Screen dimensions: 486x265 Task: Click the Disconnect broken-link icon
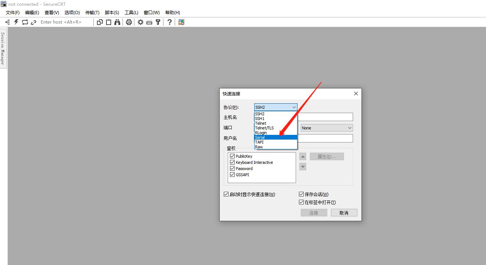click(x=33, y=22)
